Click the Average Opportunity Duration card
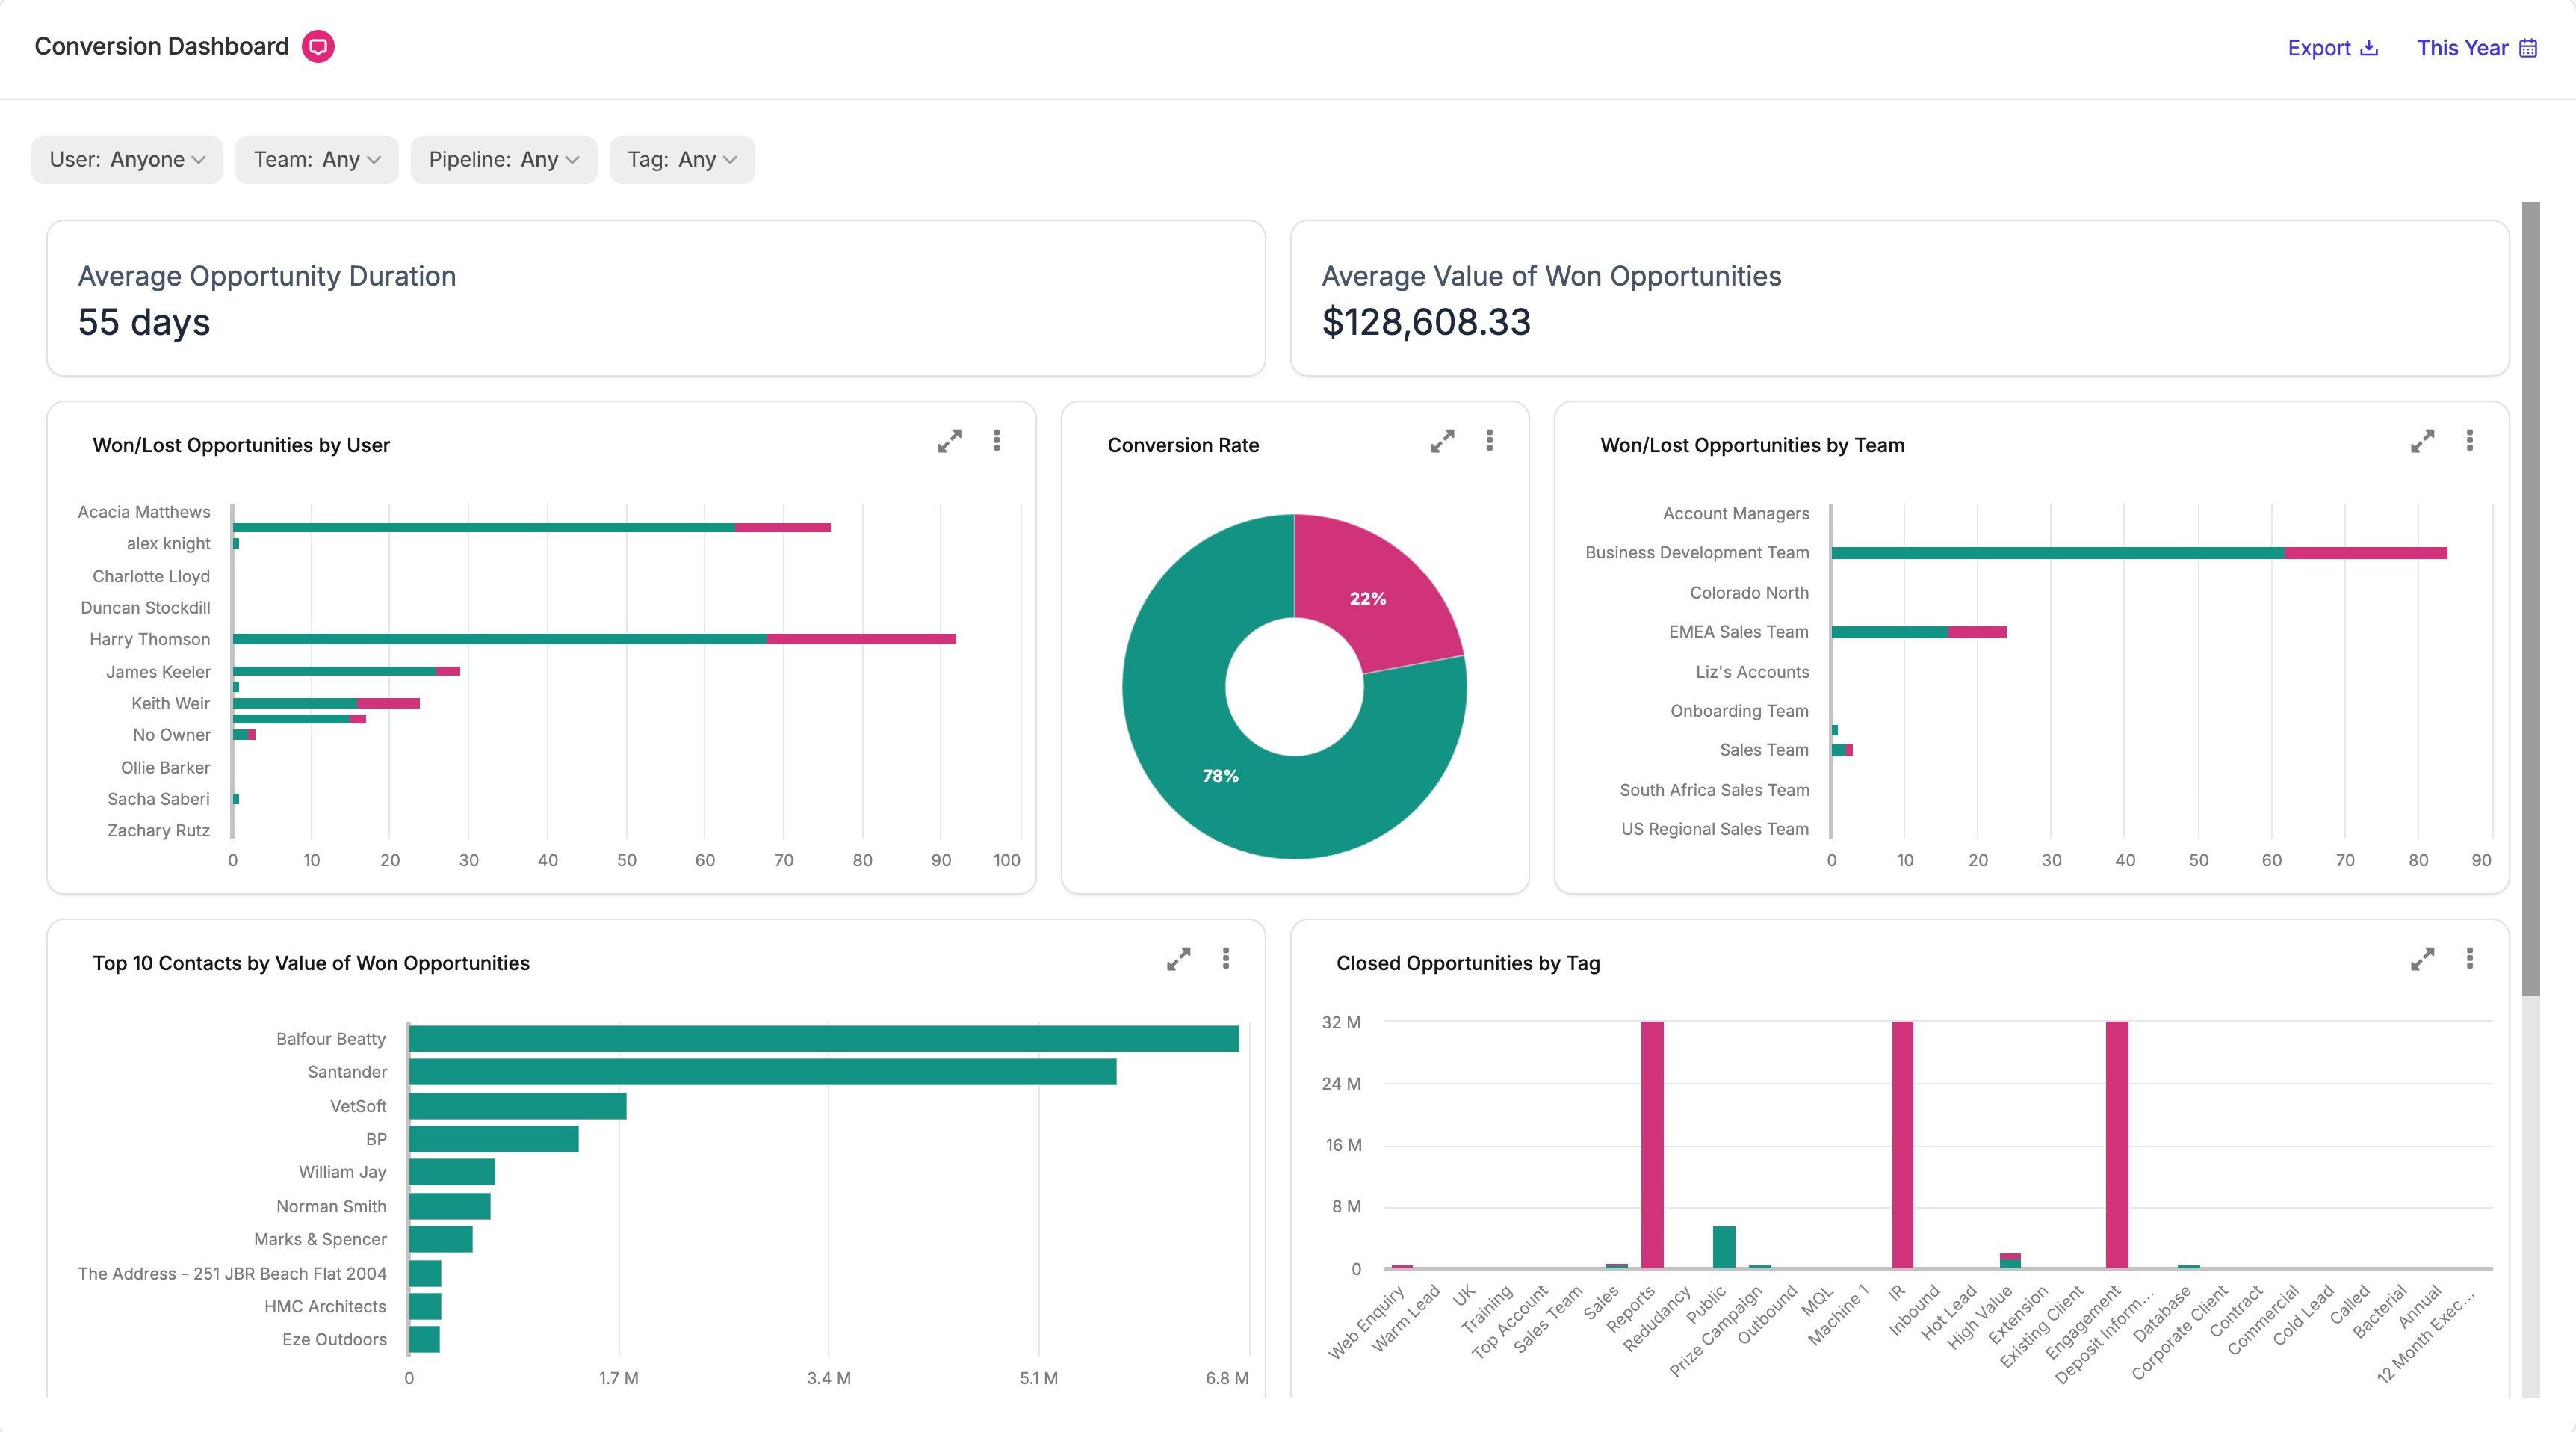The image size is (2576, 1432). (656, 298)
